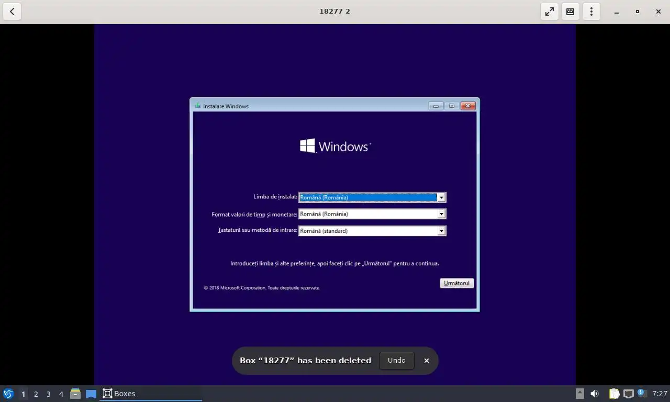Click the Microsoft copyright text
Image resolution: width=670 pixels, height=402 pixels.
tap(262, 288)
